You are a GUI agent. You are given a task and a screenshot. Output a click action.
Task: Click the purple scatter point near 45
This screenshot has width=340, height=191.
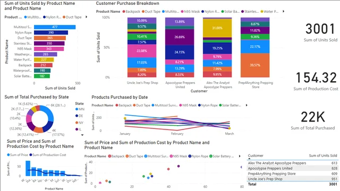pyautogui.click(x=178, y=166)
